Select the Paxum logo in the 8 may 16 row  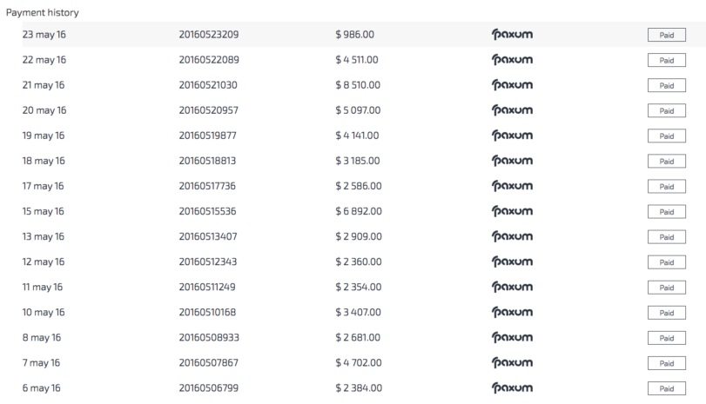point(512,337)
